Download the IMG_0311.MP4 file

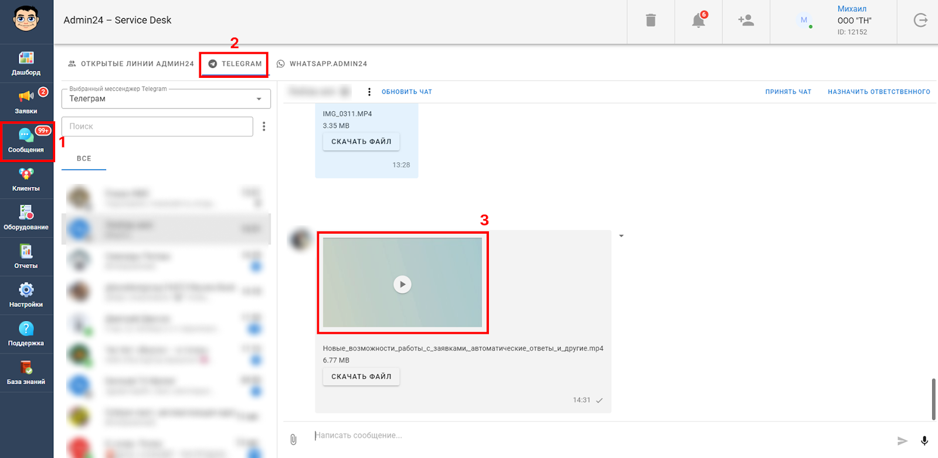[x=361, y=142]
